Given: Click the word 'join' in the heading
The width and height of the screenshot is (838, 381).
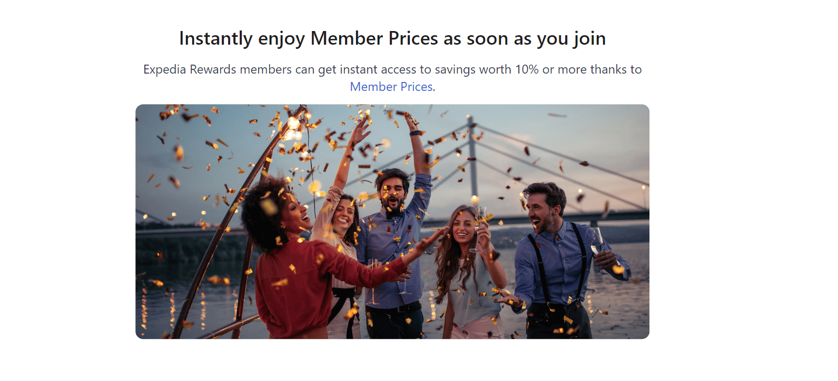Looking at the screenshot, I should click(590, 39).
